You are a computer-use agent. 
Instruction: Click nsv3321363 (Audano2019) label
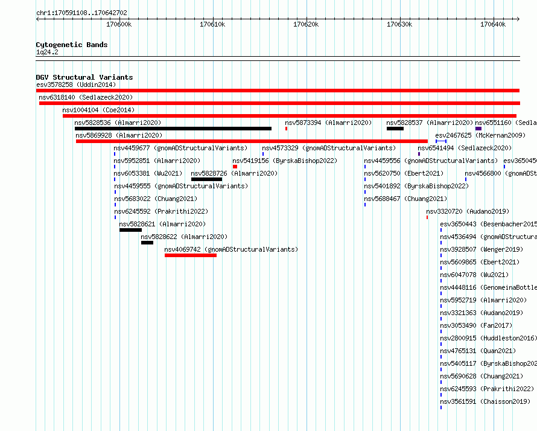[481, 313]
